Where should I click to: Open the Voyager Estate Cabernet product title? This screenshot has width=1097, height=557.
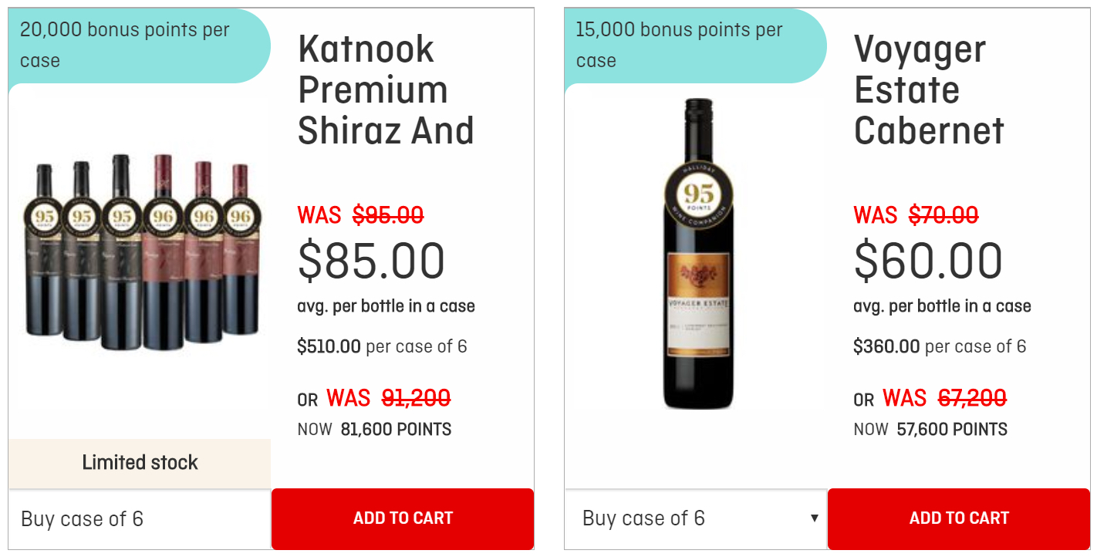pyautogui.click(x=930, y=90)
